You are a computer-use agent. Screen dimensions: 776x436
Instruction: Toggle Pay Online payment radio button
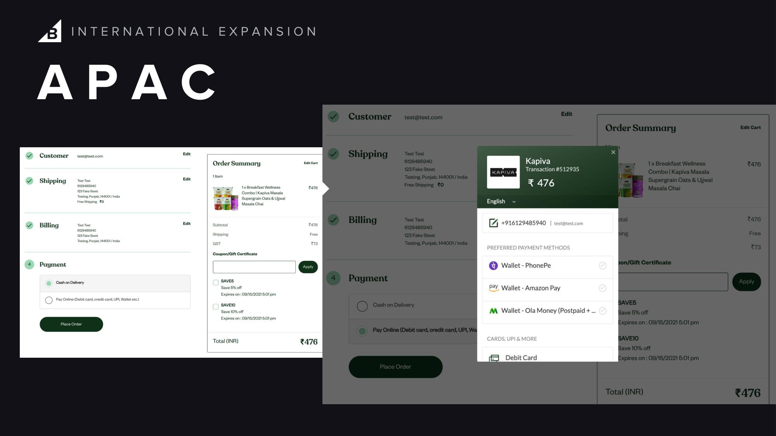tap(48, 299)
